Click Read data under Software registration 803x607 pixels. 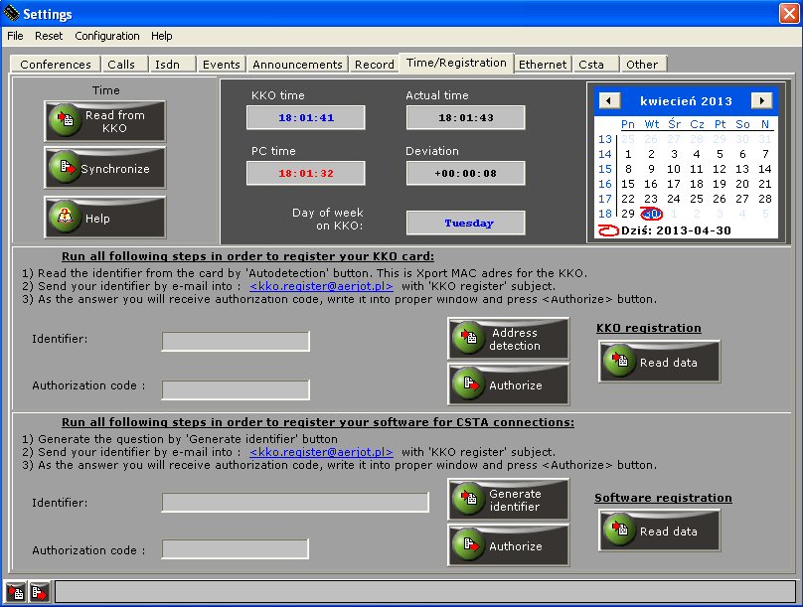[x=660, y=531]
